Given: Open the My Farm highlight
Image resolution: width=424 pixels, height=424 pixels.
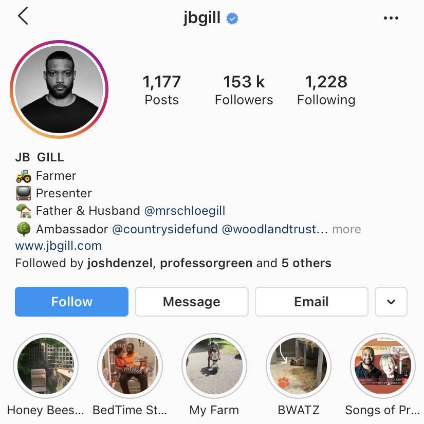Looking at the screenshot, I should [214, 366].
